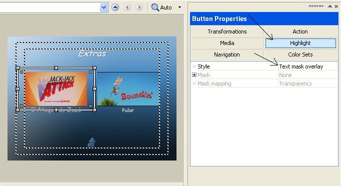Switch to the Transformations tab

tap(227, 31)
